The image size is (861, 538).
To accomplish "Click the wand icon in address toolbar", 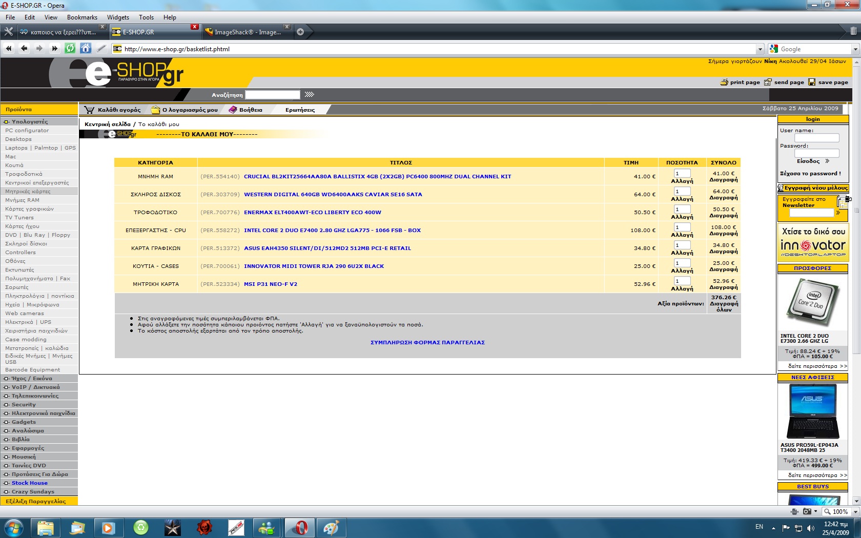I will point(101,49).
